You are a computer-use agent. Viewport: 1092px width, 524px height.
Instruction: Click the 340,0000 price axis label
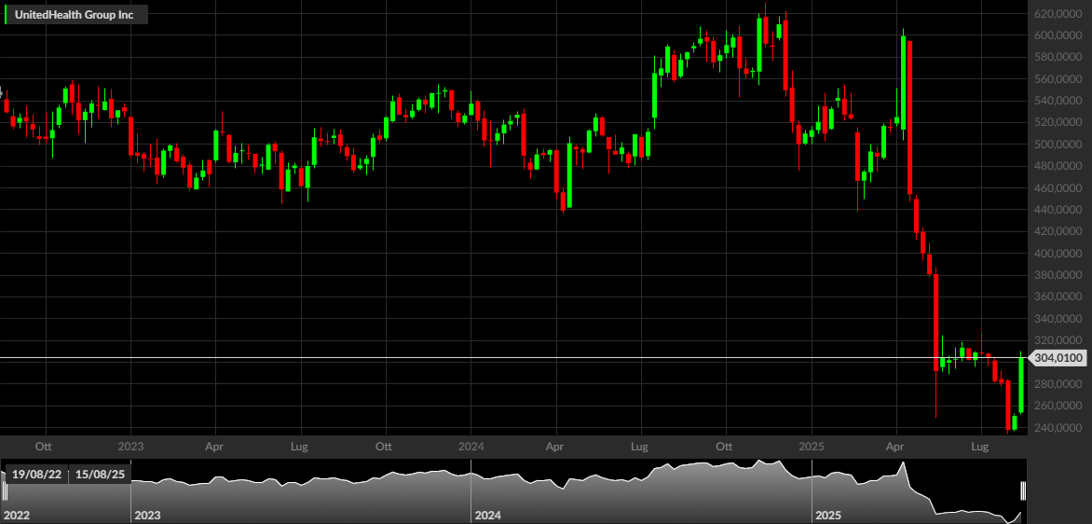[x=1058, y=319]
